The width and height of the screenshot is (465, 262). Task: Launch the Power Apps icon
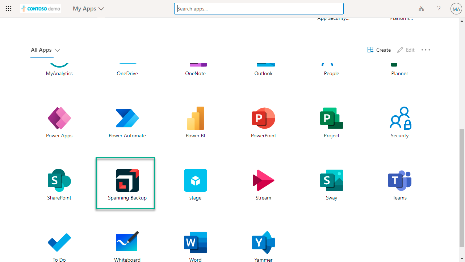click(59, 118)
